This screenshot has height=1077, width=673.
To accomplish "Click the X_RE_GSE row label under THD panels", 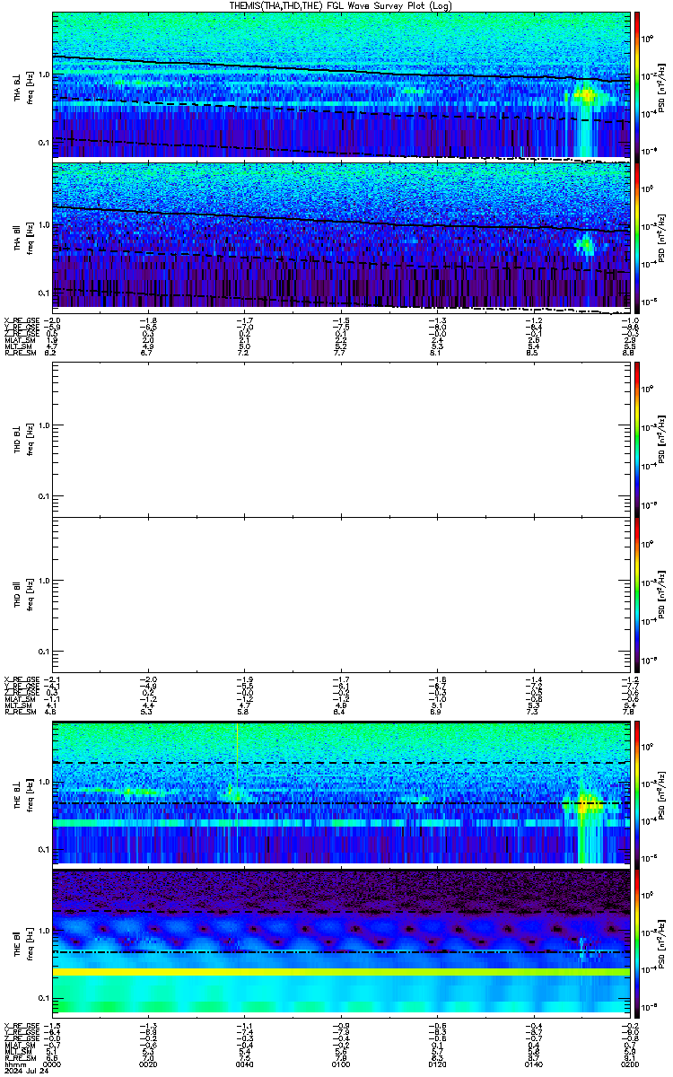I will 20,679.
